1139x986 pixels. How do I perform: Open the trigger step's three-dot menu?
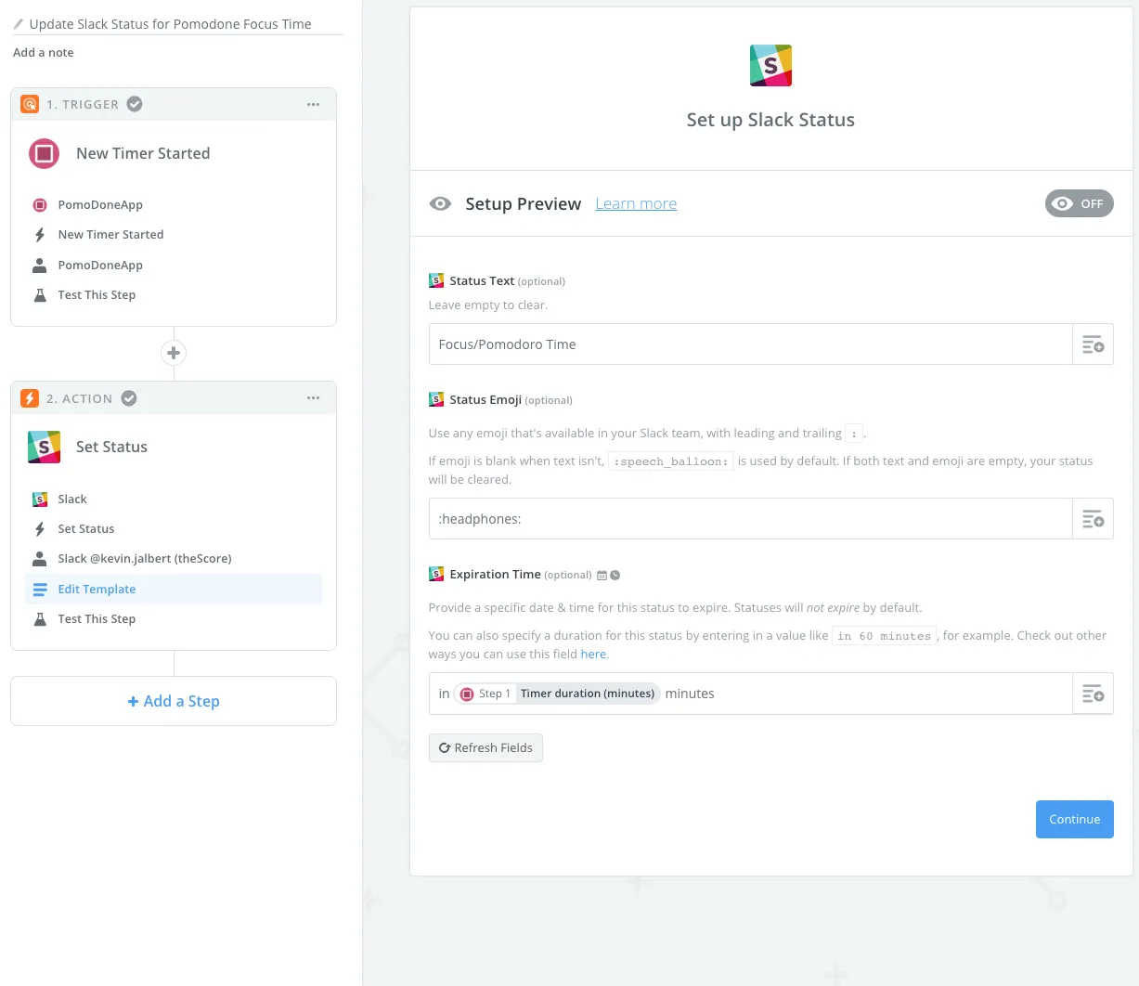pos(314,104)
